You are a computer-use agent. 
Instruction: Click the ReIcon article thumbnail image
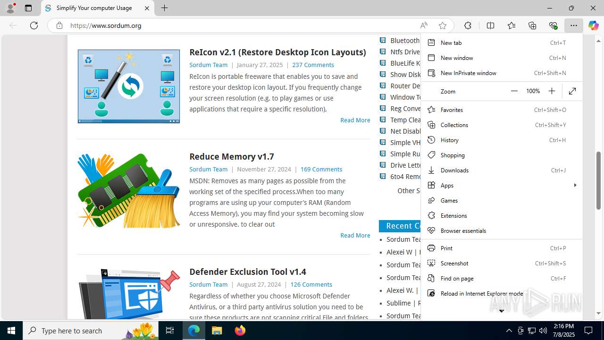click(129, 86)
